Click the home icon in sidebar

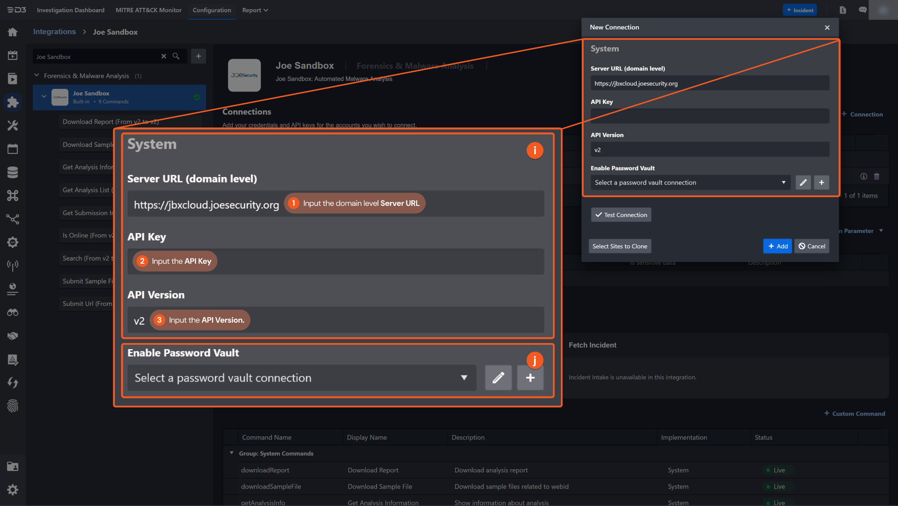(13, 32)
